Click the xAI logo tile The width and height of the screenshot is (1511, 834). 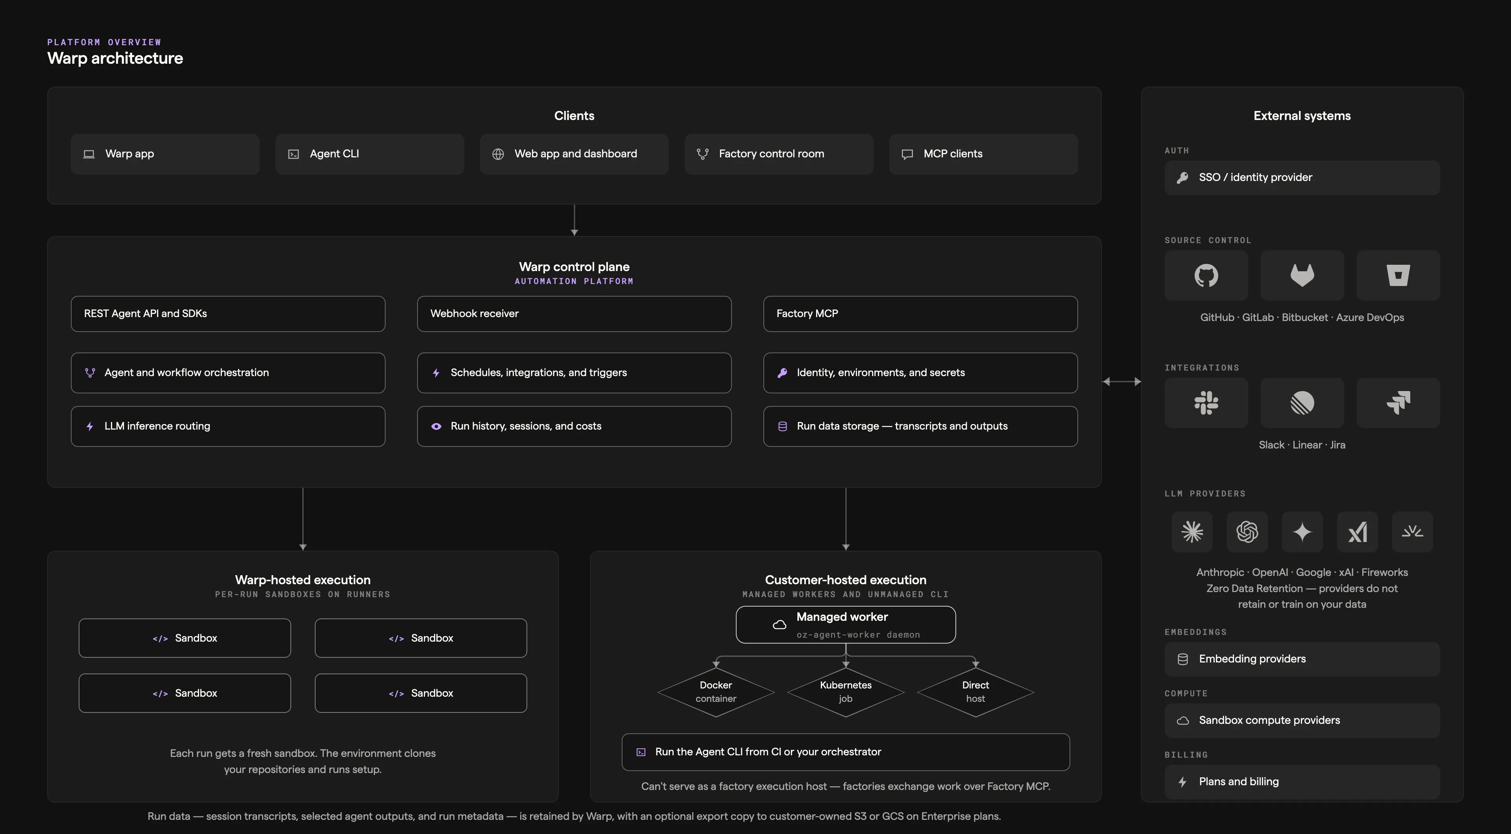tap(1357, 532)
